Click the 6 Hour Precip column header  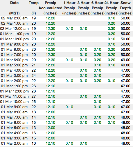click(97, 8)
